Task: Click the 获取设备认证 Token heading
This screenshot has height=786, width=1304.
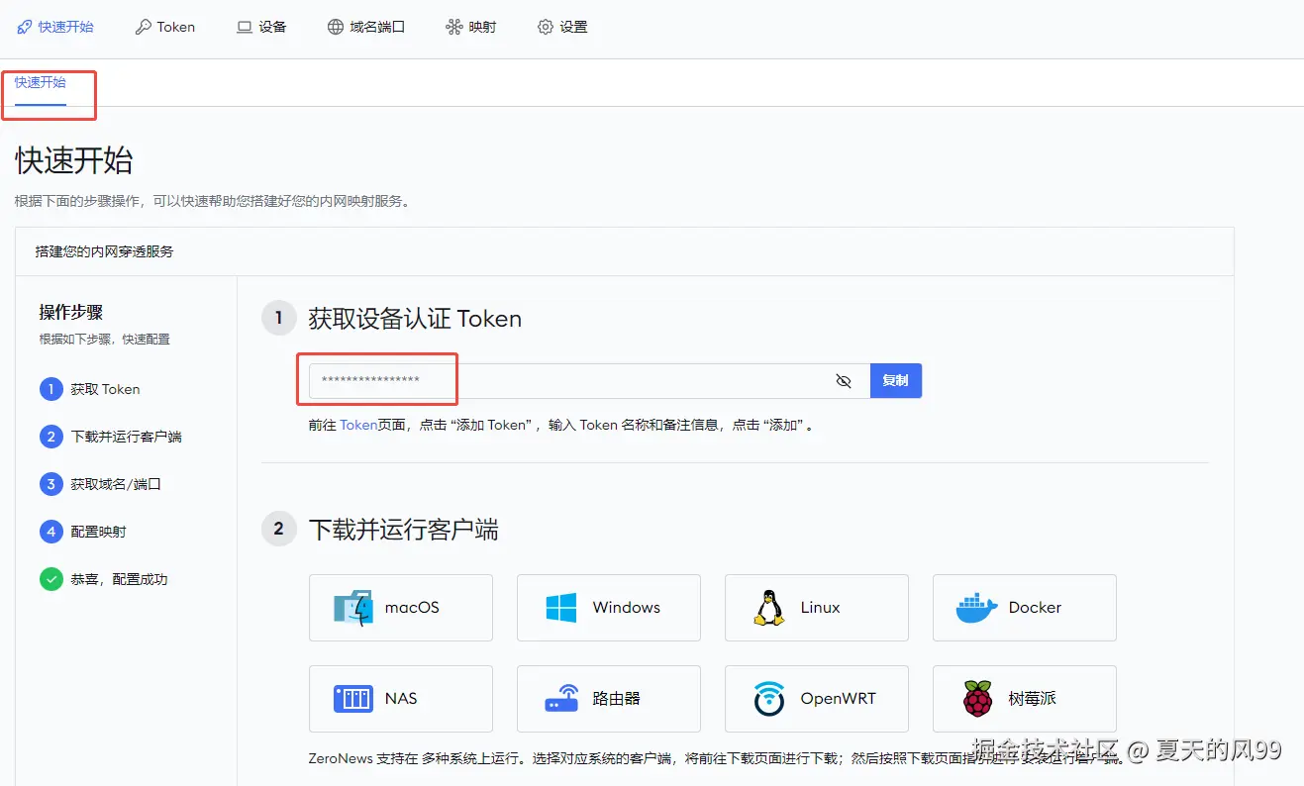Action: [x=415, y=319]
